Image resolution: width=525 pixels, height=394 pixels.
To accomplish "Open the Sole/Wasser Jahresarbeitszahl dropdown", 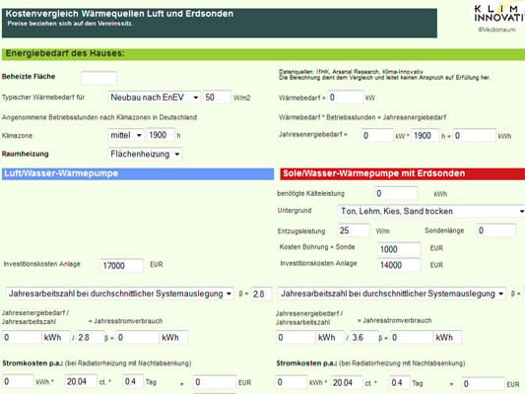I will 392,294.
